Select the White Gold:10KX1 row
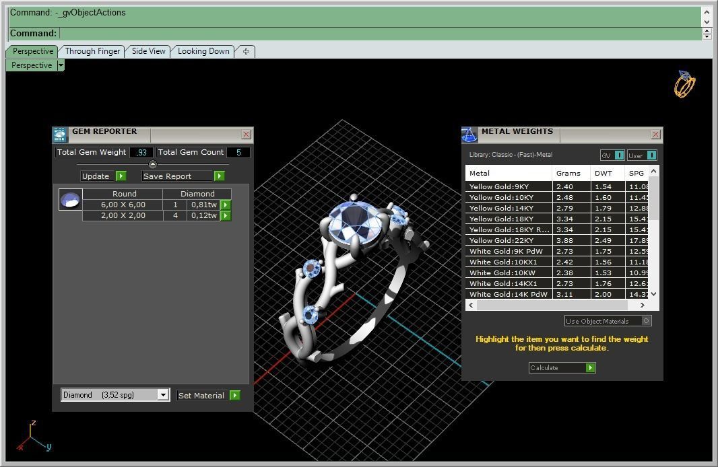 557,262
